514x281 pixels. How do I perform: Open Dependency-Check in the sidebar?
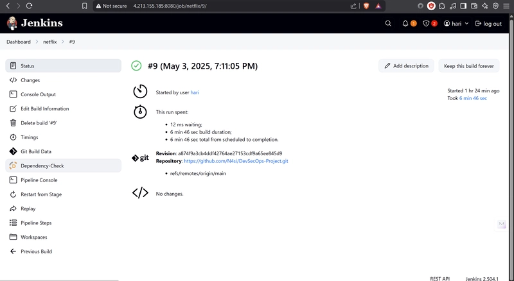pyautogui.click(x=42, y=166)
